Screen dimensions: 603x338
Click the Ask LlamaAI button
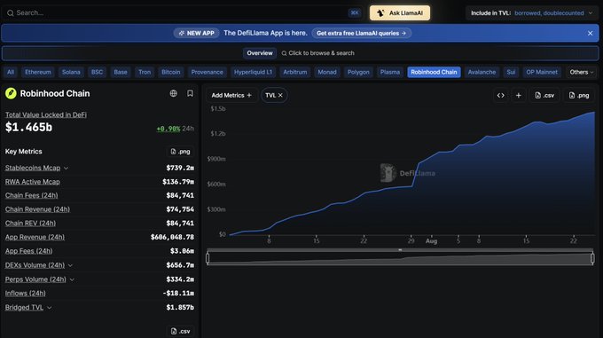[400, 13]
